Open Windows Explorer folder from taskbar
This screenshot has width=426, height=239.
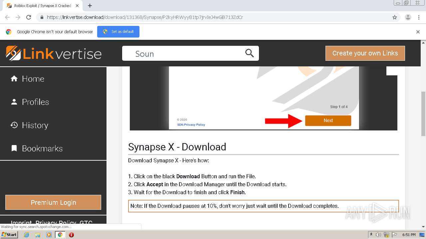click(38, 235)
